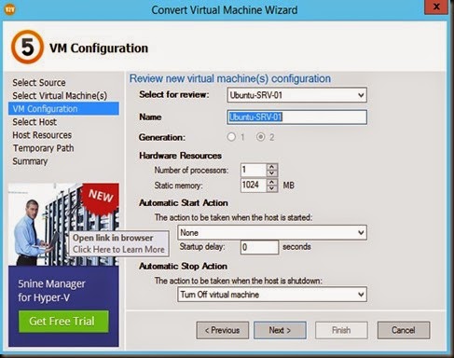Increase the number of processors
Viewport: 454px width, 358px height.
(272, 167)
